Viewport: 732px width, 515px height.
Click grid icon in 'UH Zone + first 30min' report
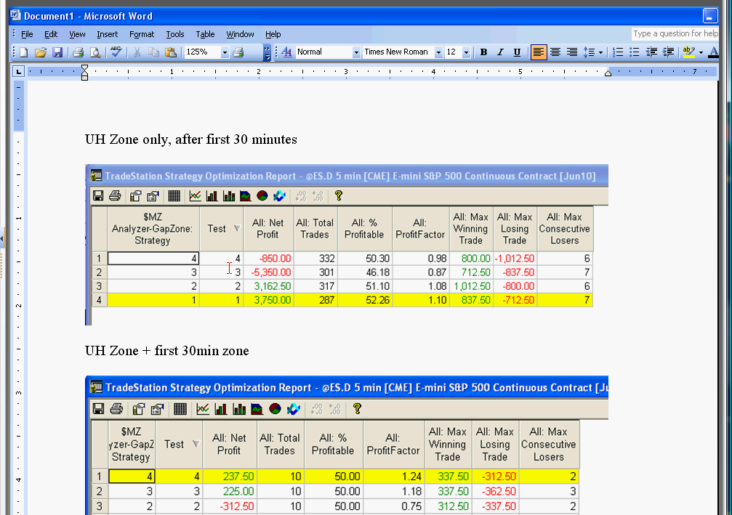180,409
